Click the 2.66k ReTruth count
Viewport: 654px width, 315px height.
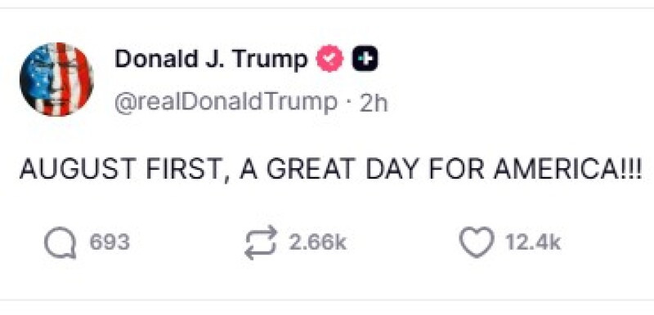(x=318, y=242)
